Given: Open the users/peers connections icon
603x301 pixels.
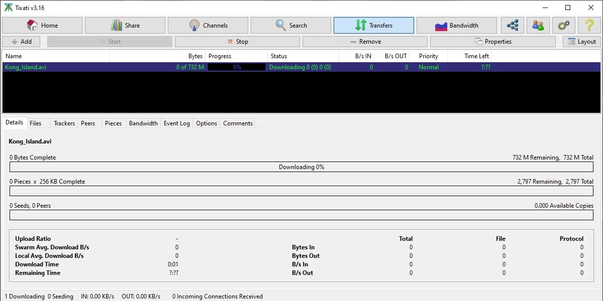Looking at the screenshot, I should pos(538,25).
